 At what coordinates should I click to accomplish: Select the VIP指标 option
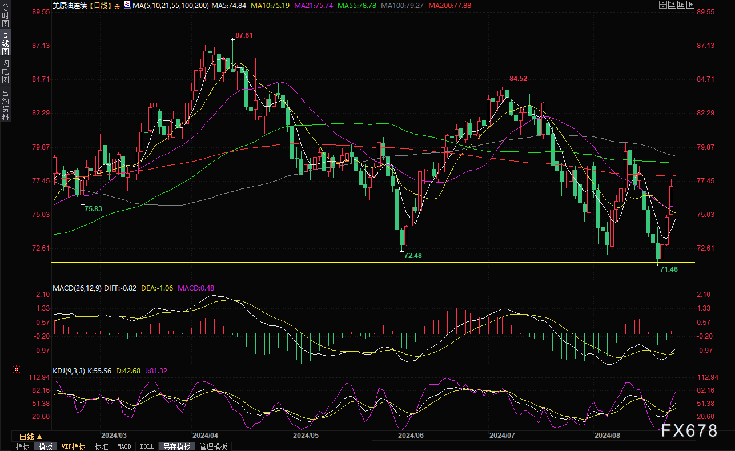pyautogui.click(x=73, y=446)
